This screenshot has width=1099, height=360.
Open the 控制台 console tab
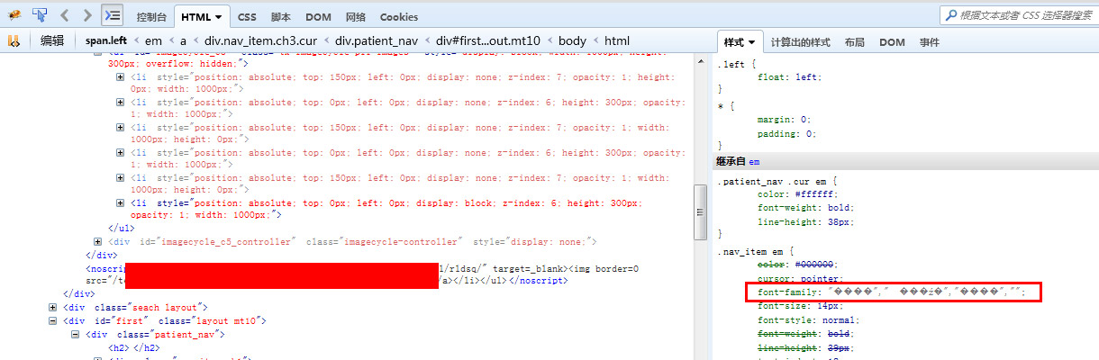coord(151,17)
